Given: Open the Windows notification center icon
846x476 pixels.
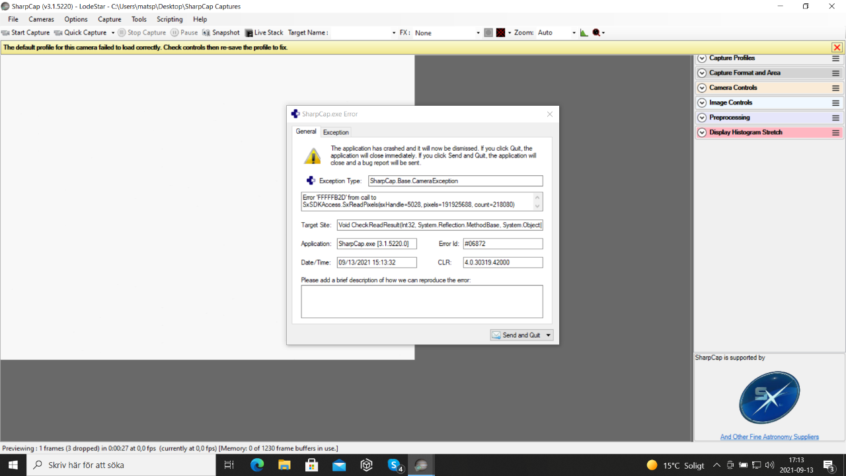Looking at the screenshot, I should click(829, 465).
